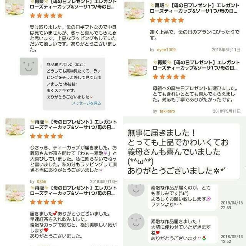The width and height of the screenshot is (246, 246).
Task: Select five-star rating above 届きました review
Action: (47, 202)
